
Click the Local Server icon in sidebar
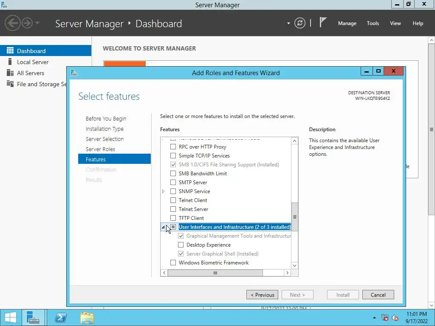(10, 62)
